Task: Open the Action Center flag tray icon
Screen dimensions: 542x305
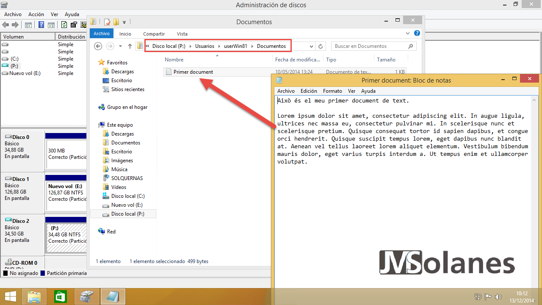Action: [488, 297]
